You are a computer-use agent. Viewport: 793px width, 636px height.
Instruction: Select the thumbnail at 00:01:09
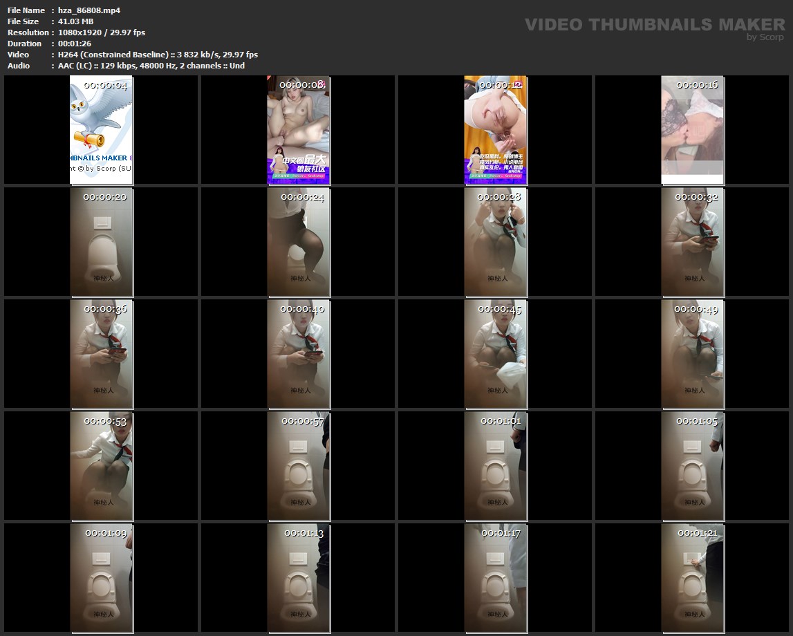[101, 579]
